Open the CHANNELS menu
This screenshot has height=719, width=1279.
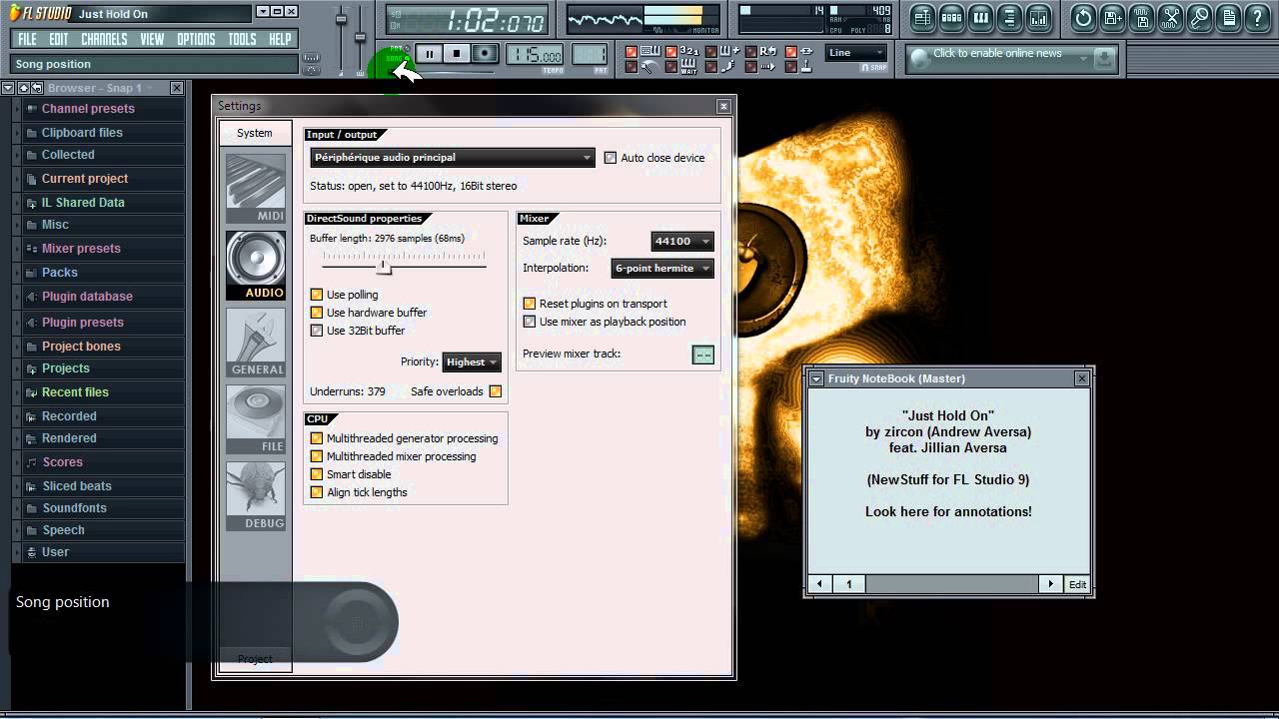coord(104,39)
